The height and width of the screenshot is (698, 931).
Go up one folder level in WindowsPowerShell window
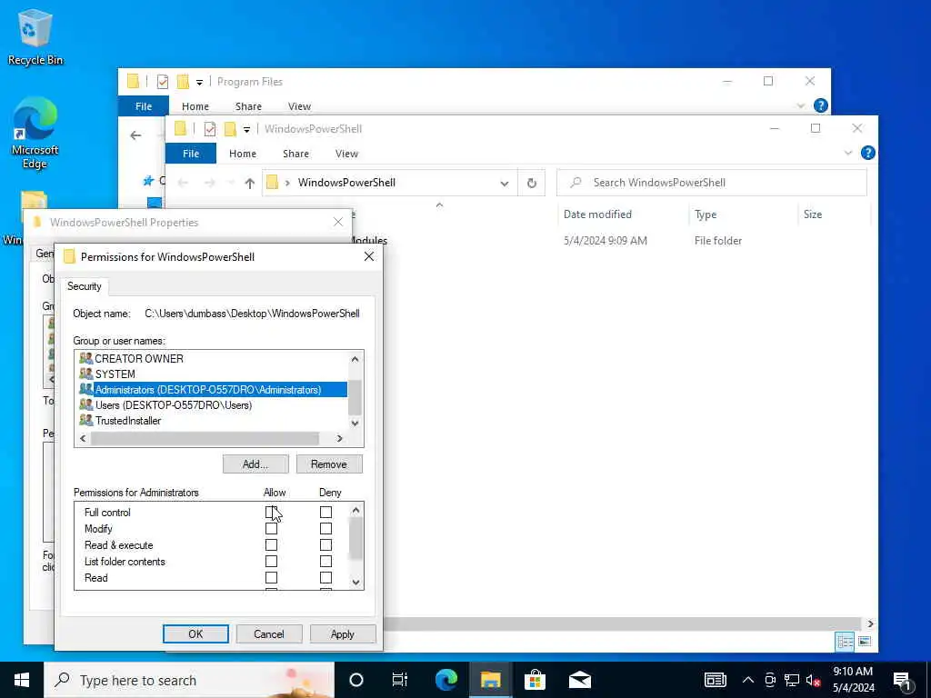click(250, 184)
